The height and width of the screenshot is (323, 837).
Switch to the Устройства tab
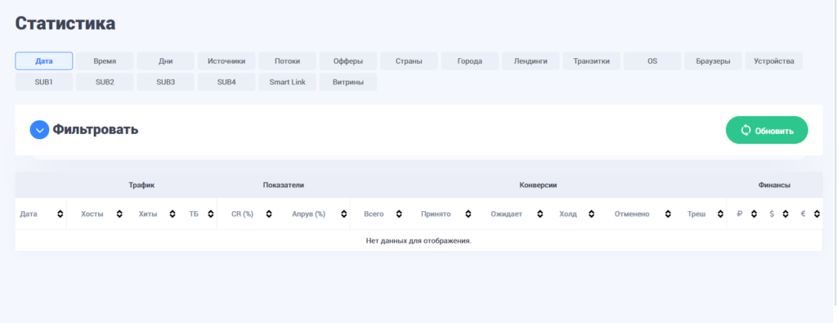coord(774,61)
